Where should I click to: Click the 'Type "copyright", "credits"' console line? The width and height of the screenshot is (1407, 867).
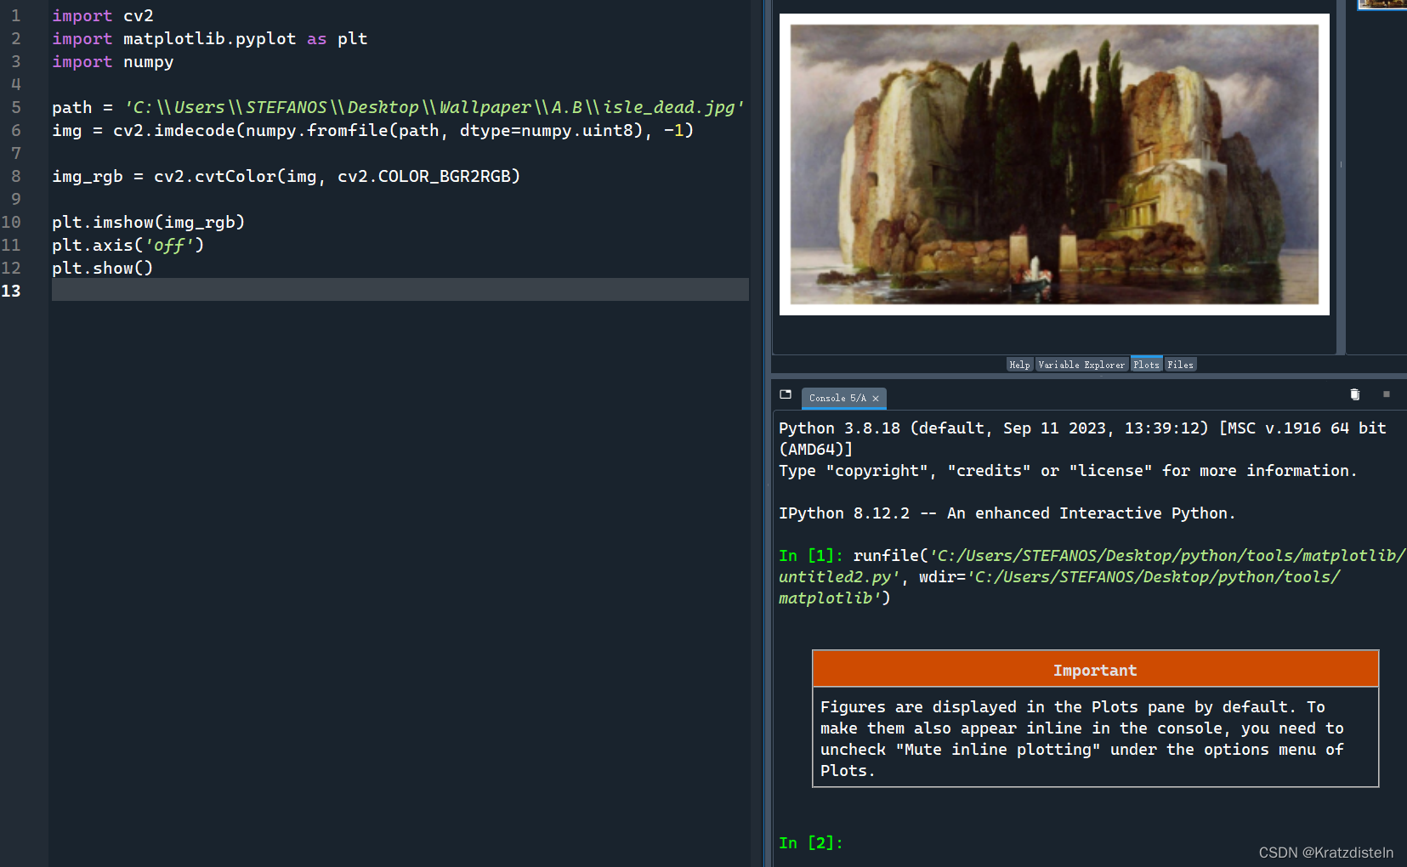[x=1067, y=471]
